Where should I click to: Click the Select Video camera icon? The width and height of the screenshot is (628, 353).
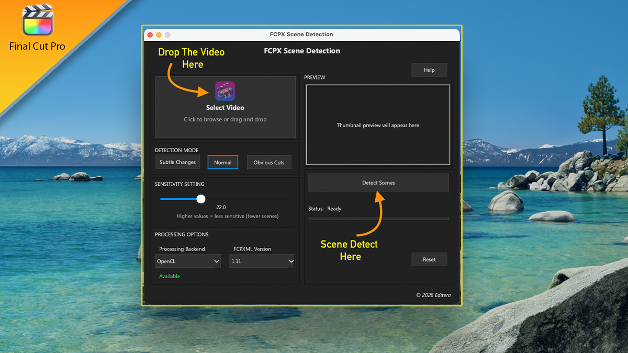(x=225, y=92)
